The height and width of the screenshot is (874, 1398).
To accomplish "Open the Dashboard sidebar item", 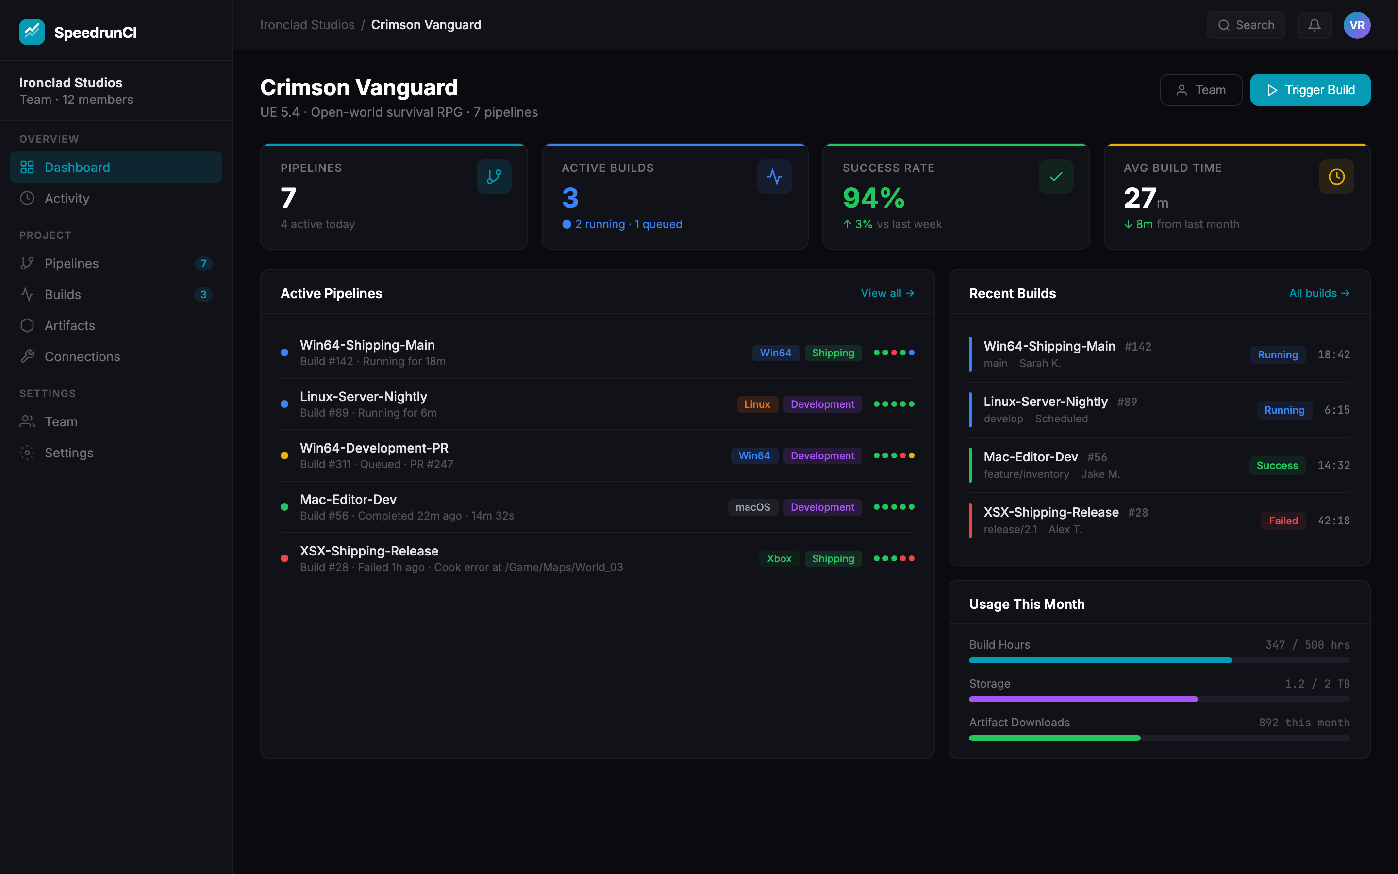I will (116, 167).
